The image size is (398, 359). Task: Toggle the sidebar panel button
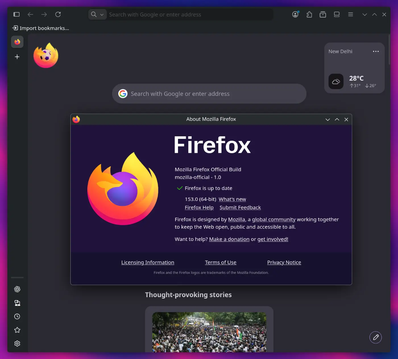click(16, 14)
